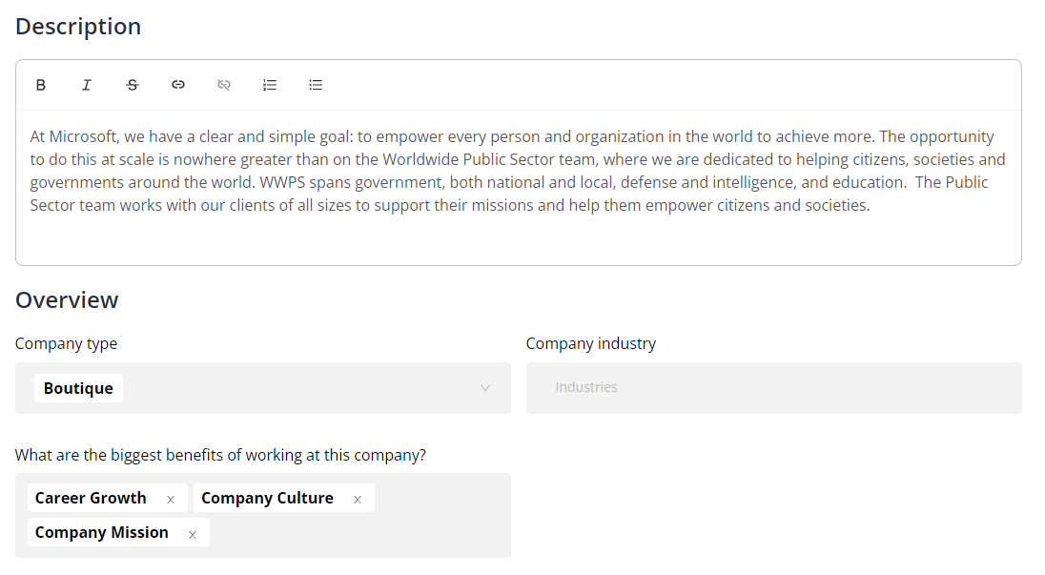Create a numbered ordered list

[x=270, y=85]
